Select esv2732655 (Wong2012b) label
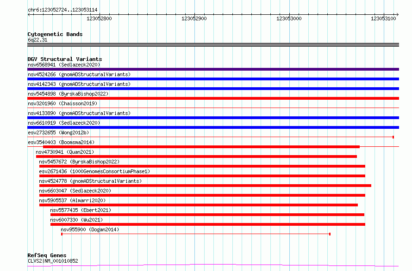 tap(58, 132)
